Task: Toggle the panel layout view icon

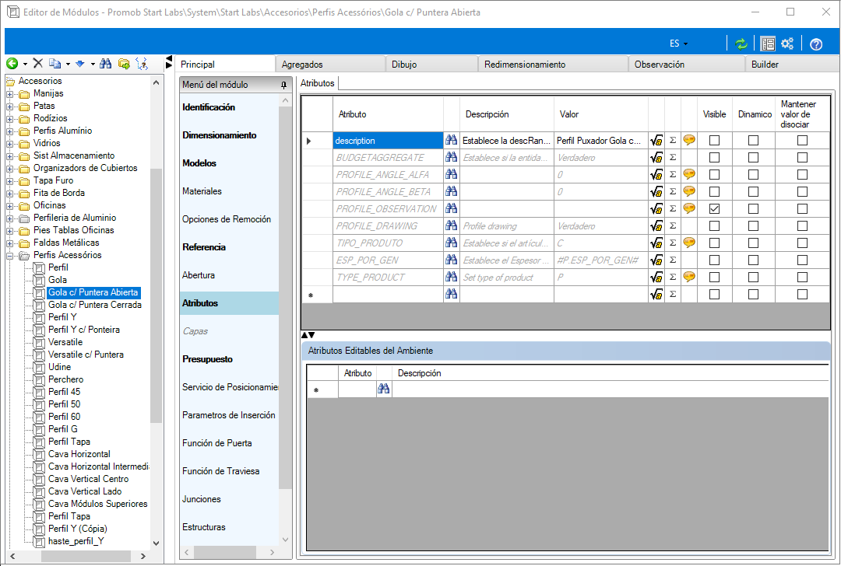Action: [768, 44]
